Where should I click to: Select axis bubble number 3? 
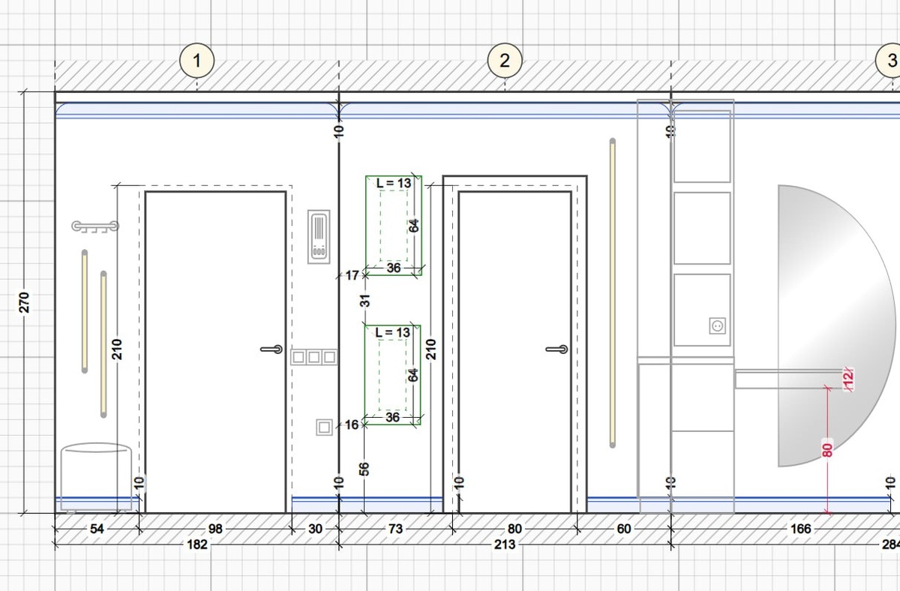coord(889,61)
